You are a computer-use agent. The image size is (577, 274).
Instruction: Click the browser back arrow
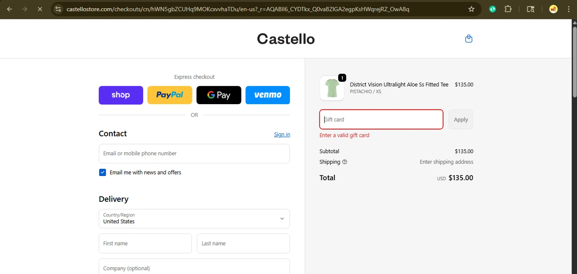tap(10, 9)
